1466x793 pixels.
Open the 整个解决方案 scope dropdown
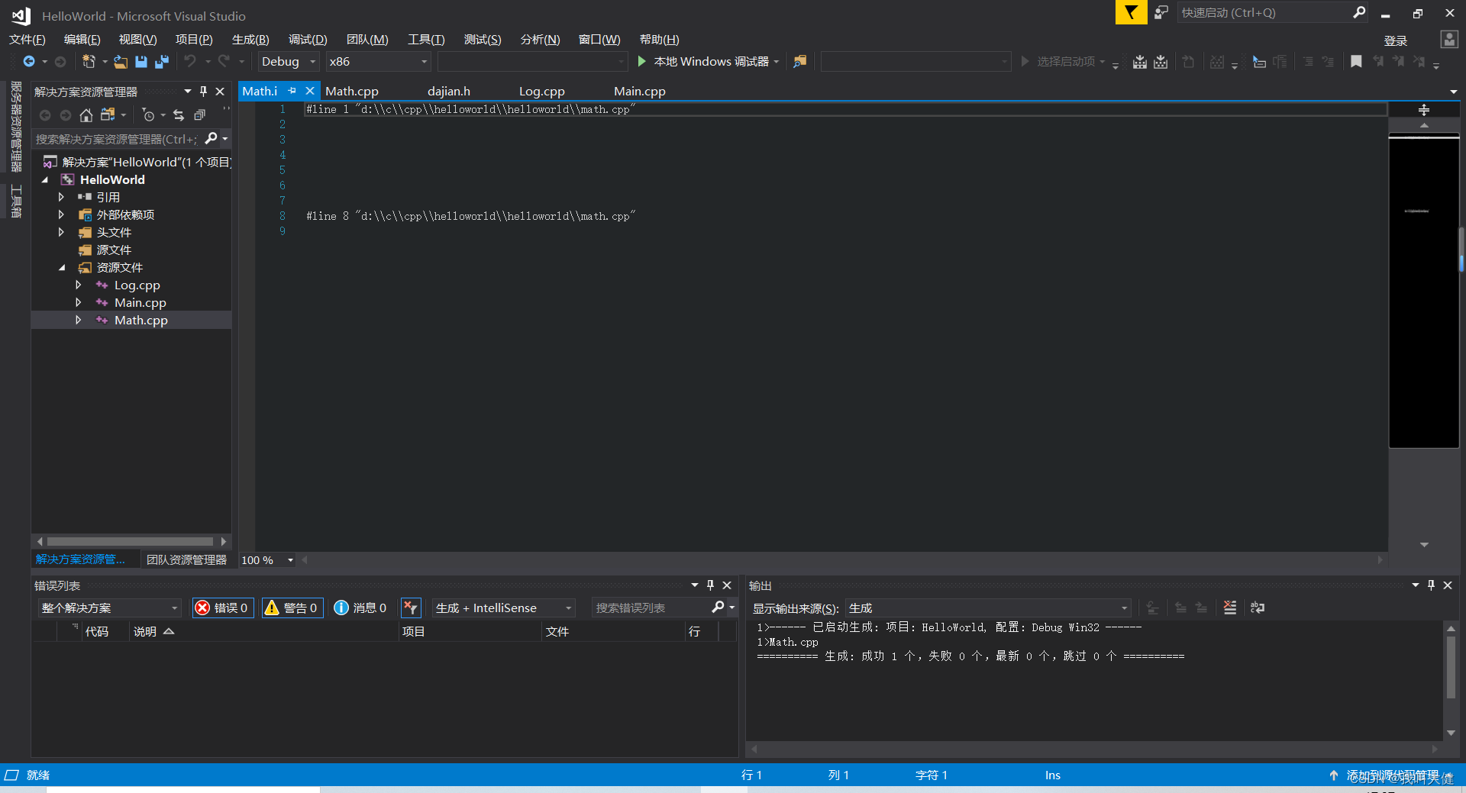109,608
